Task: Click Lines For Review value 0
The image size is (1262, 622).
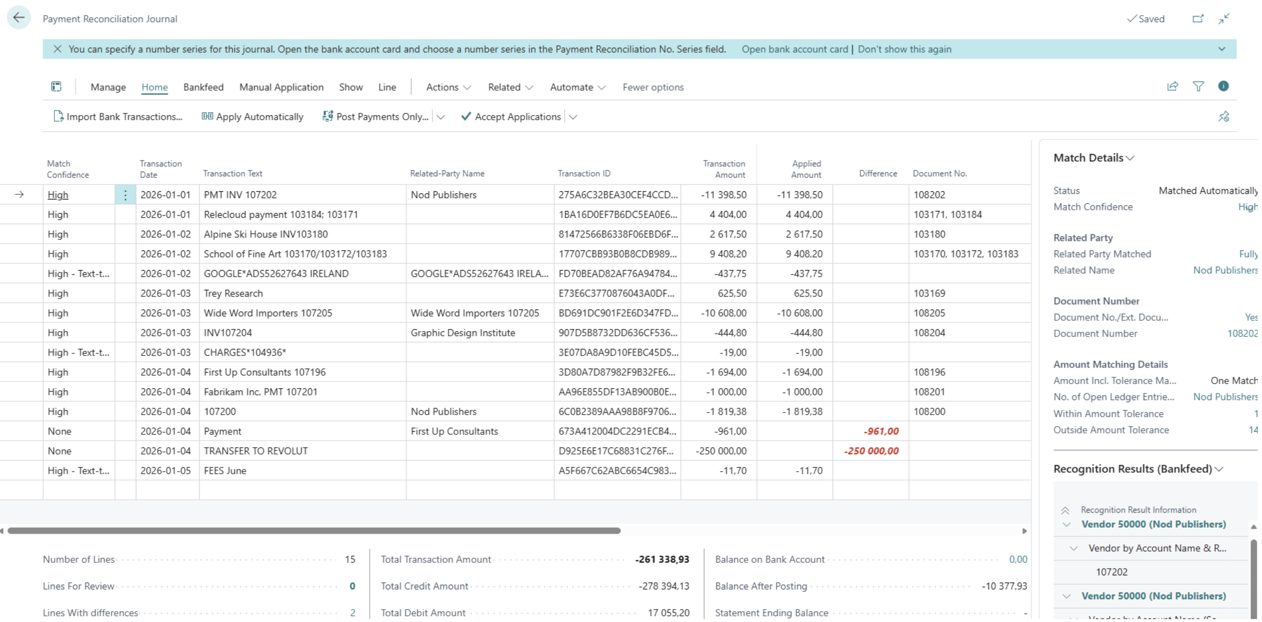Action: tap(353, 586)
